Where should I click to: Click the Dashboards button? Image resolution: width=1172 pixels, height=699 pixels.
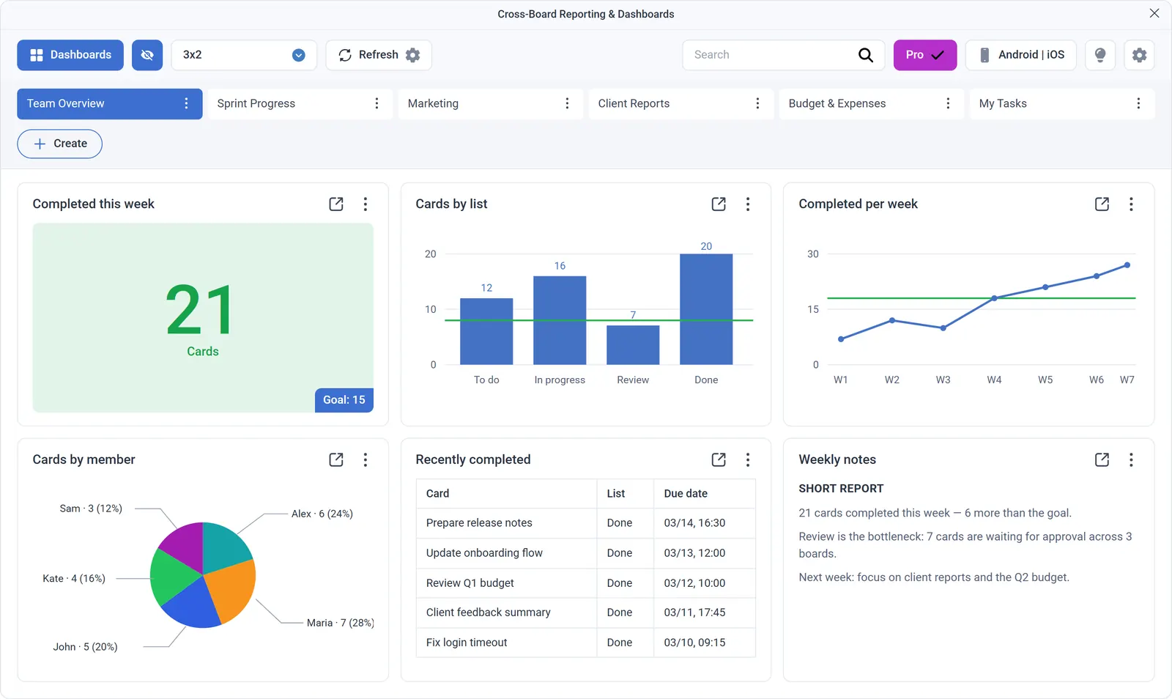coord(70,55)
